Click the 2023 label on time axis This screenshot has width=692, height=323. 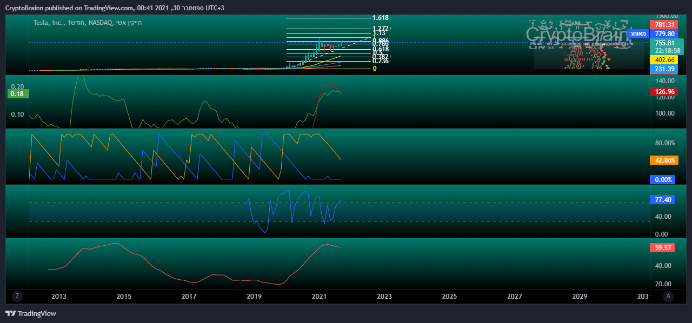point(384,297)
